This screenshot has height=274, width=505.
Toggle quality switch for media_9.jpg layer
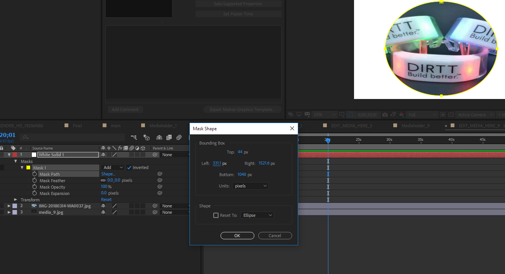(x=114, y=212)
